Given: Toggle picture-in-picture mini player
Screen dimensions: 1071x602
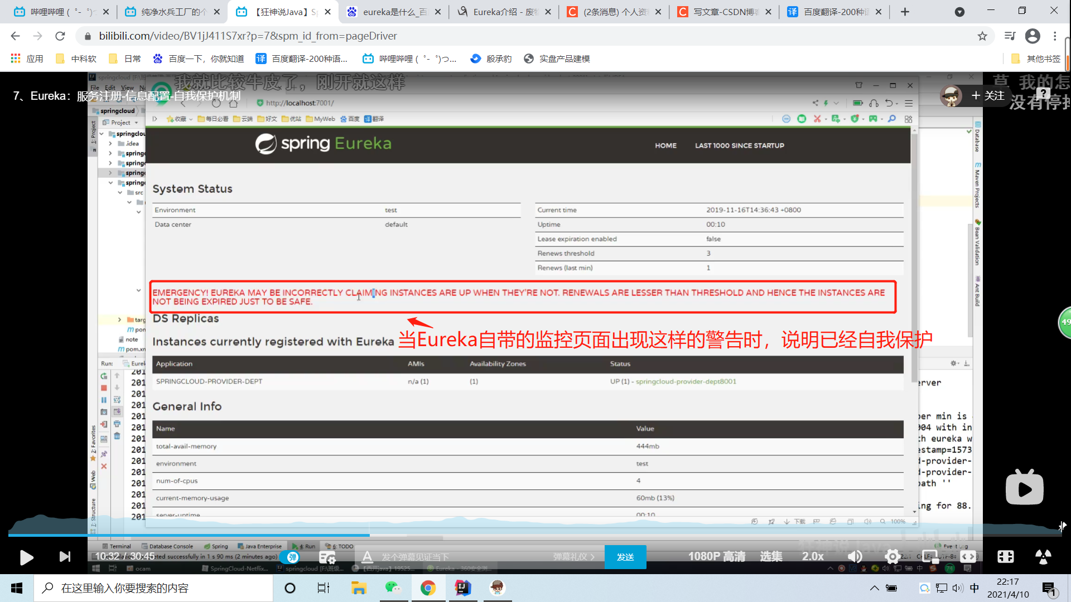Looking at the screenshot, I should pos(930,556).
